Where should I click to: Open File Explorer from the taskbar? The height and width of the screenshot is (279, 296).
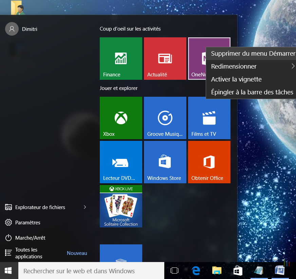pos(217,271)
